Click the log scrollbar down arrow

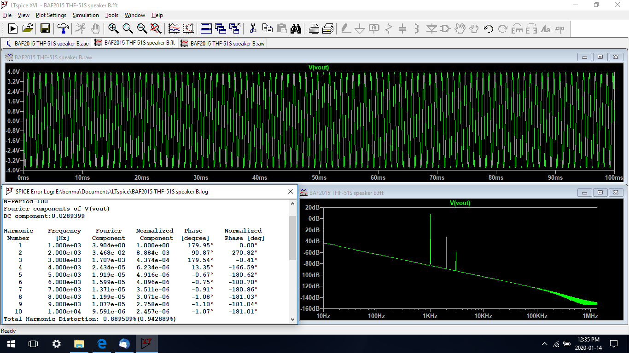coord(292,319)
